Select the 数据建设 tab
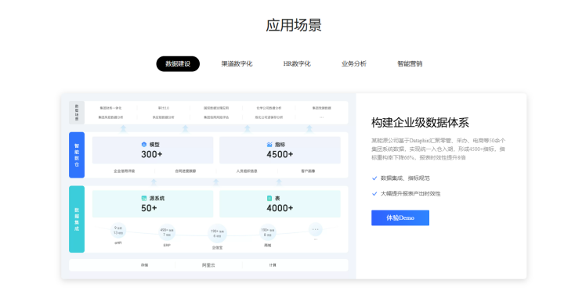 pos(178,64)
